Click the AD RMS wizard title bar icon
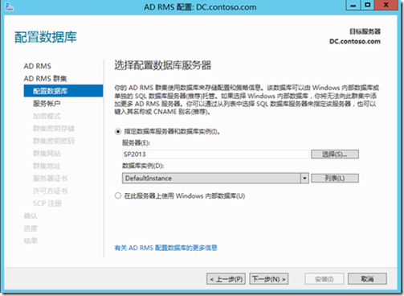Screen dimensions: 404x296 9,6
